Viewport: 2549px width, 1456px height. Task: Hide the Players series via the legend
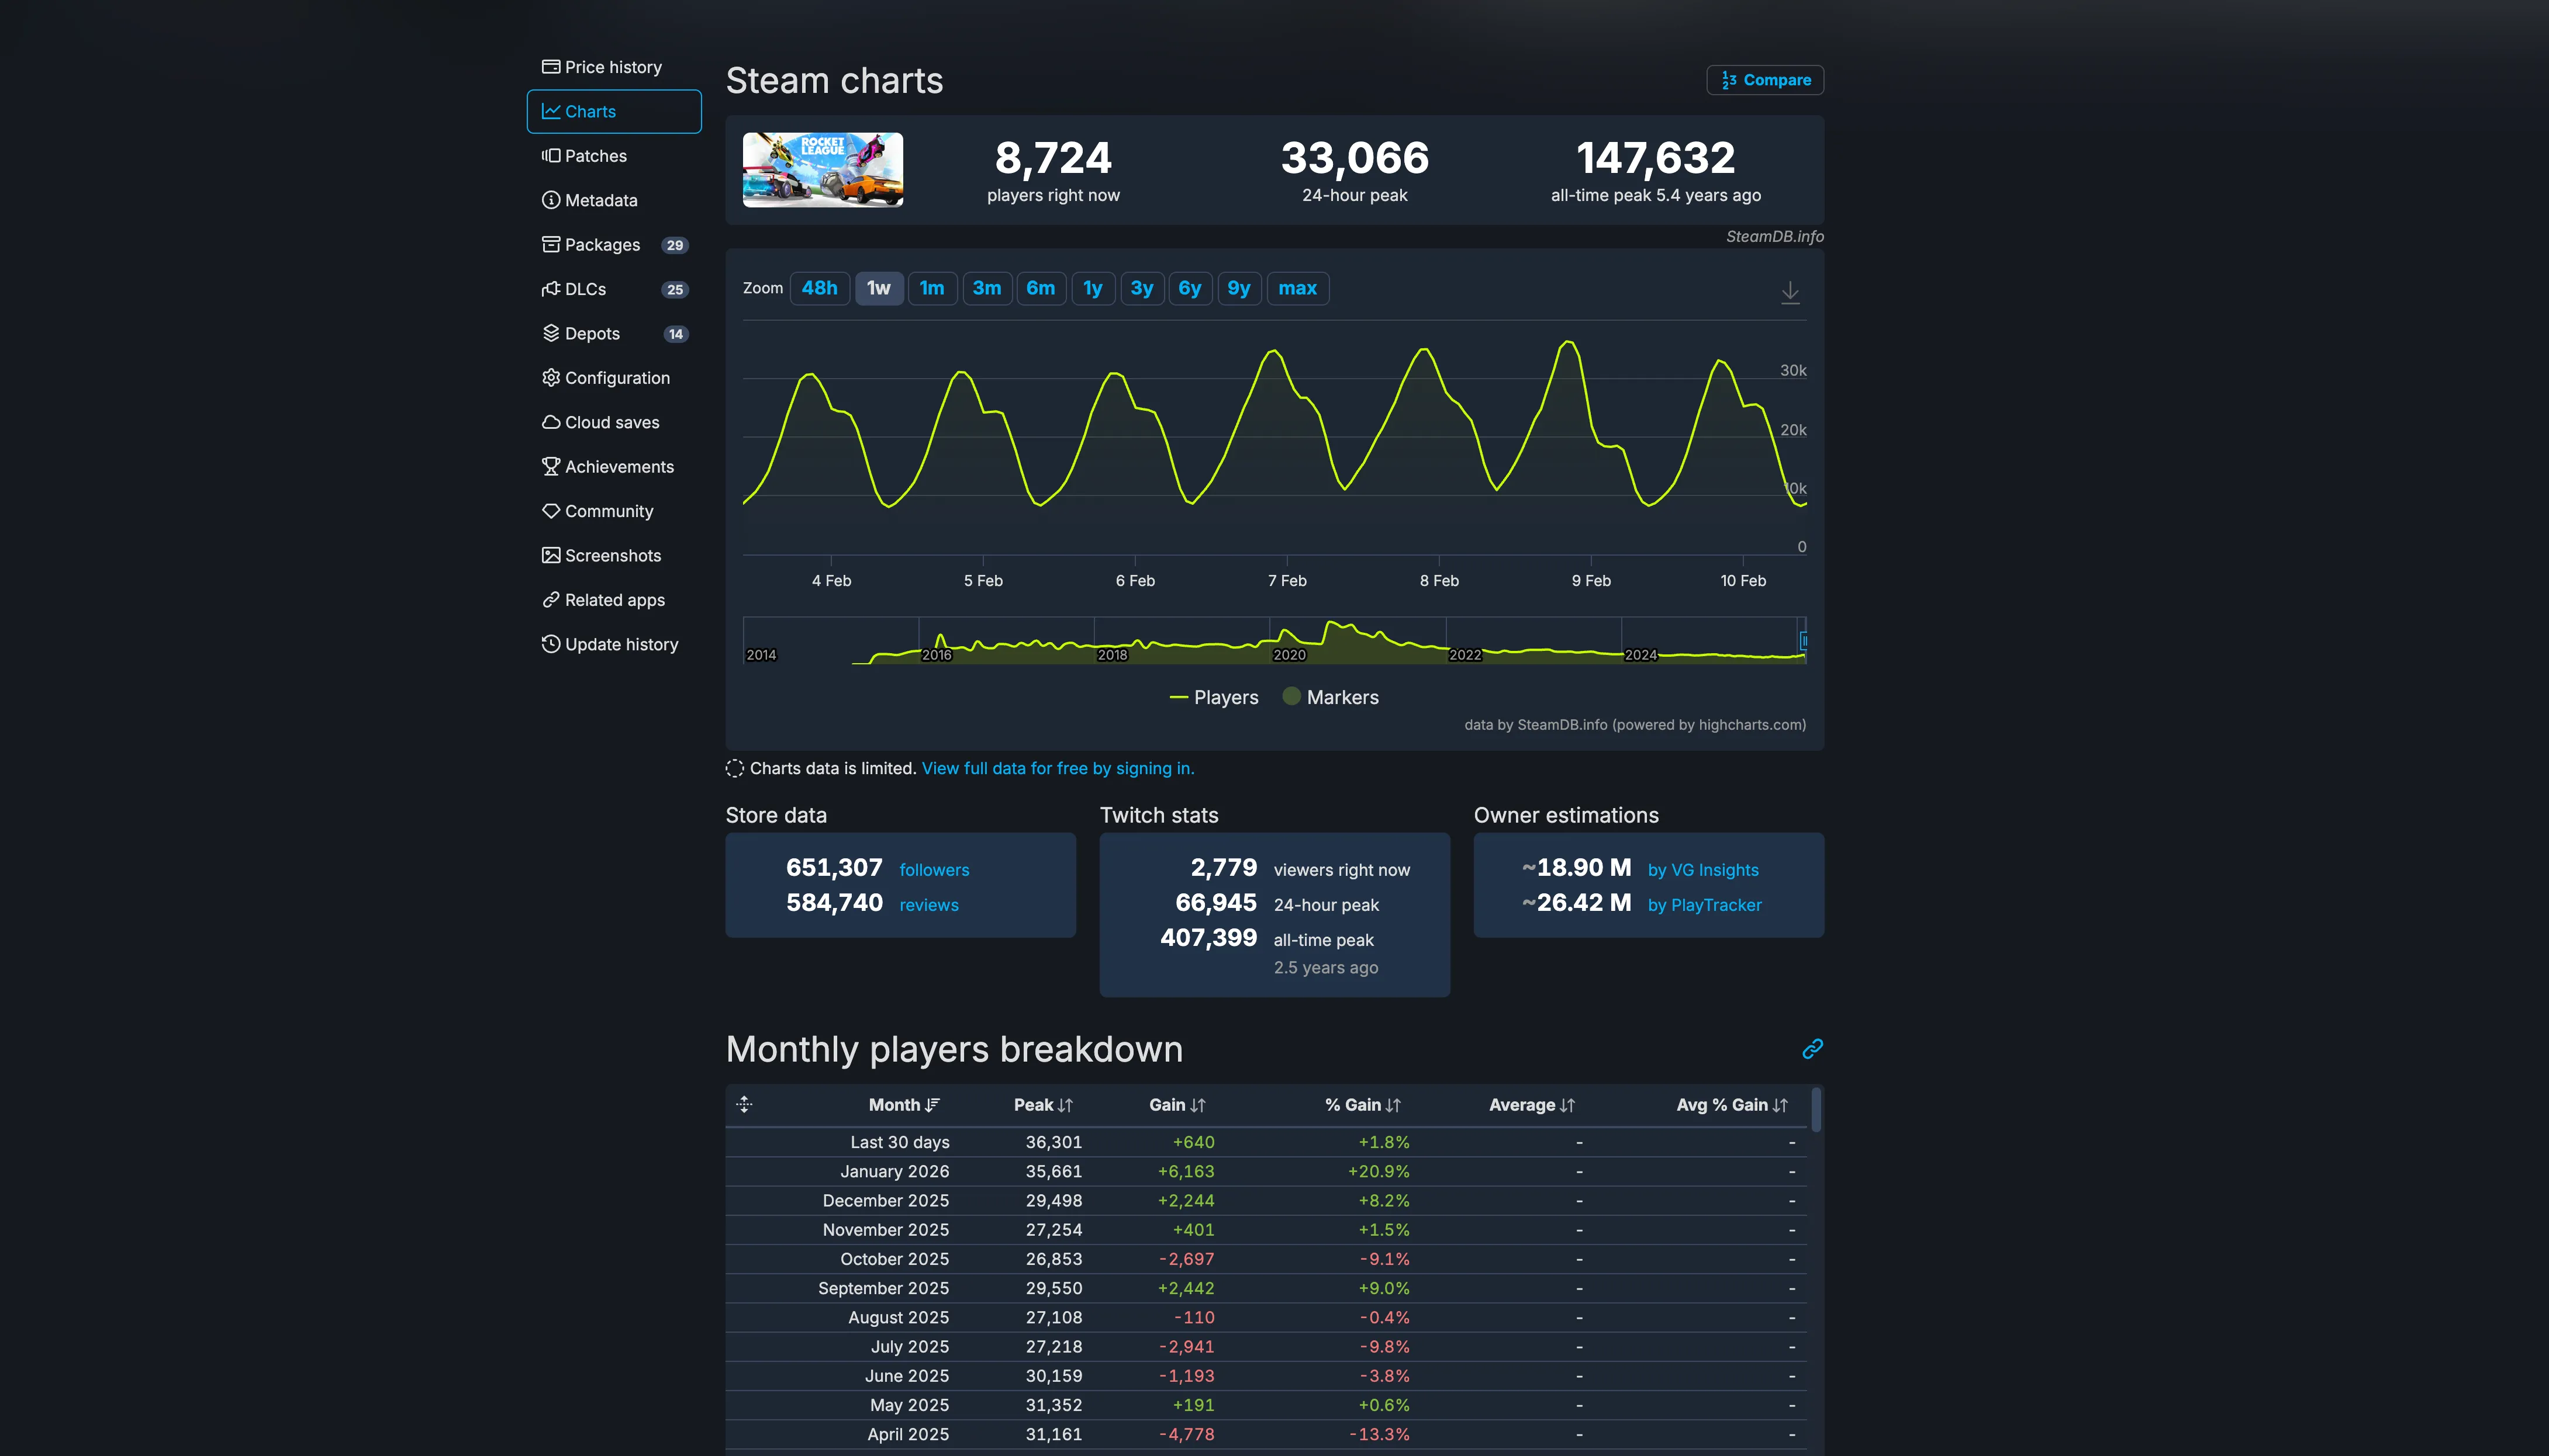coord(1214,697)
